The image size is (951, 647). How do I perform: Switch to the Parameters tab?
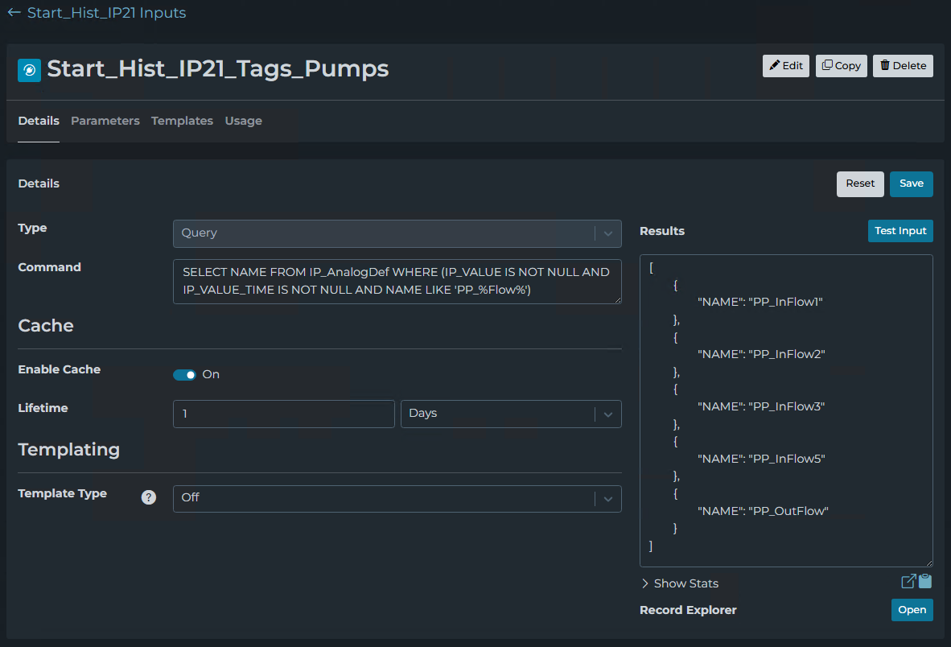(x=105, y=121)
